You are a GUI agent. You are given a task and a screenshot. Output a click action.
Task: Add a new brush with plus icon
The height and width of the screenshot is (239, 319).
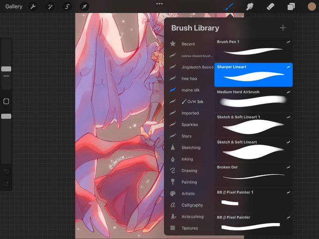[x=283, y=28]
